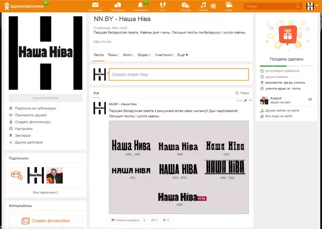Screen dimensions: 322x229
Task: Open profile avatar dropdown in top bar
Action: pos(311,6)
